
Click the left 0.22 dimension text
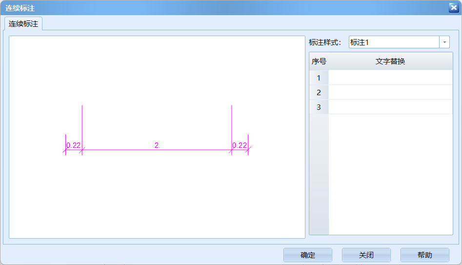click(74, 145)
